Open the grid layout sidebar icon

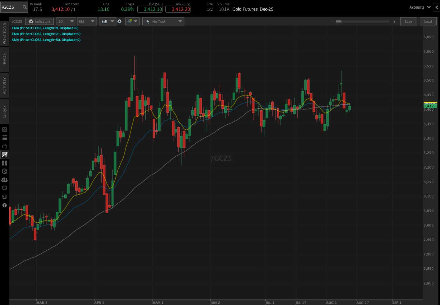pyautogui.click(x=4, y=163)
